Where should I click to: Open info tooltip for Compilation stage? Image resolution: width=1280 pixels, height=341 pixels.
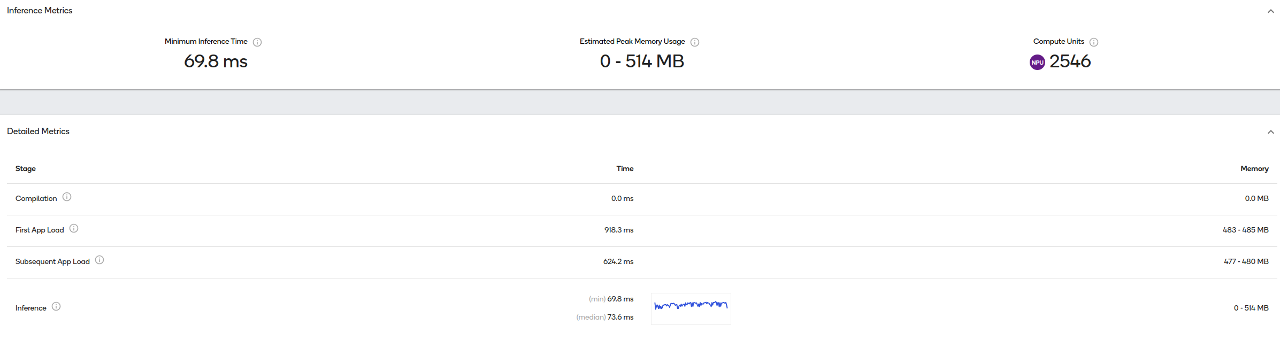[67, 197]
